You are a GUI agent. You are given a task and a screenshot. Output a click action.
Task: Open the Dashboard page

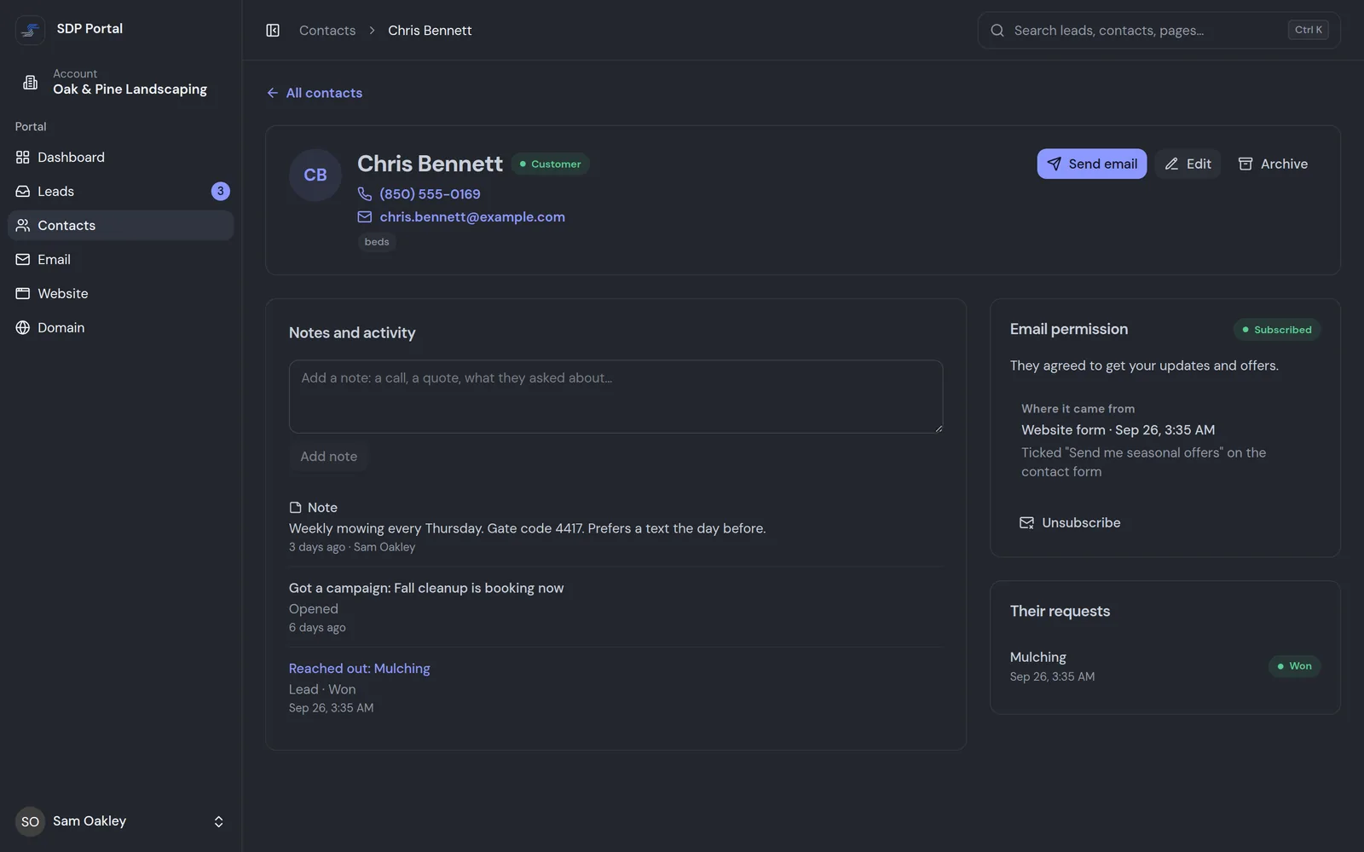(120, 158)
